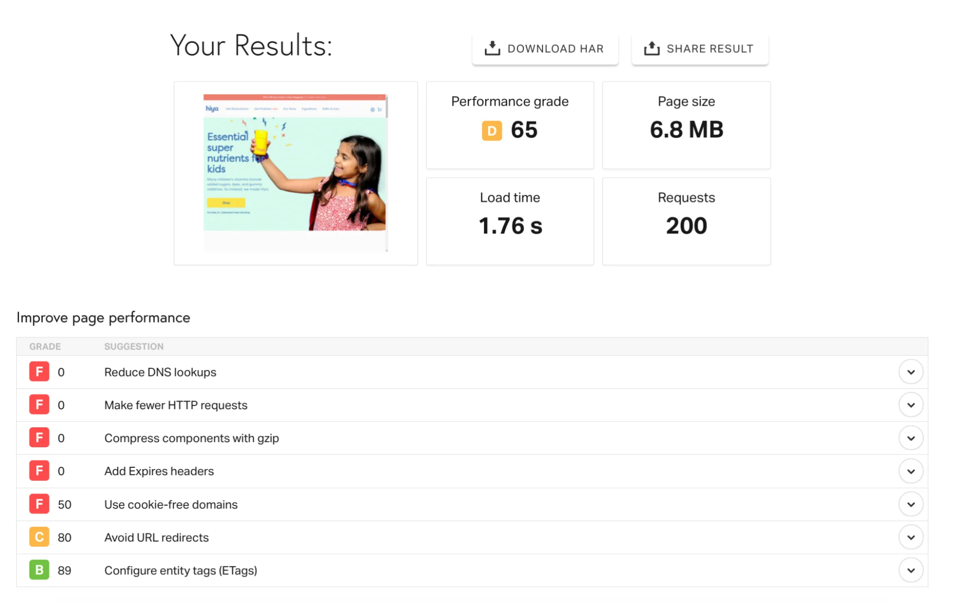Click the F badge for Use cookie-free domains

pos(39,504)
